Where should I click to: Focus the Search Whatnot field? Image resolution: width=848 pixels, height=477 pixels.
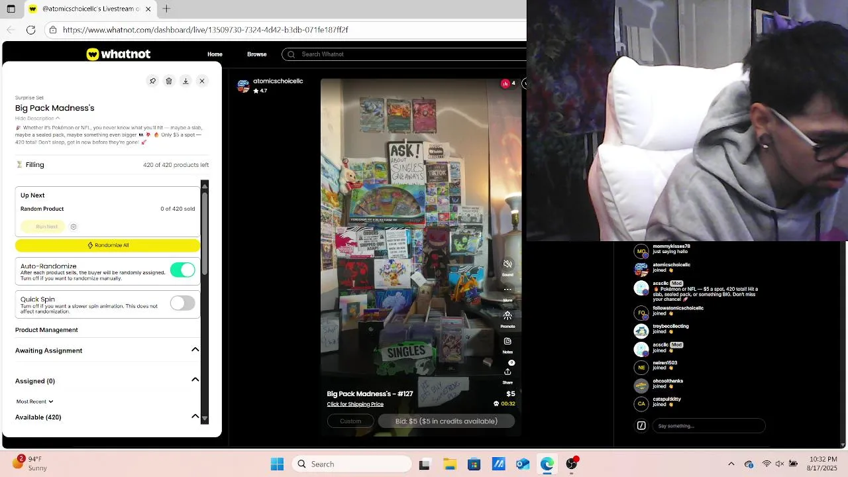[404, 54]
